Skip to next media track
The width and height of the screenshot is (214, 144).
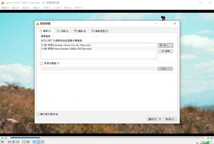pos(18,142)
